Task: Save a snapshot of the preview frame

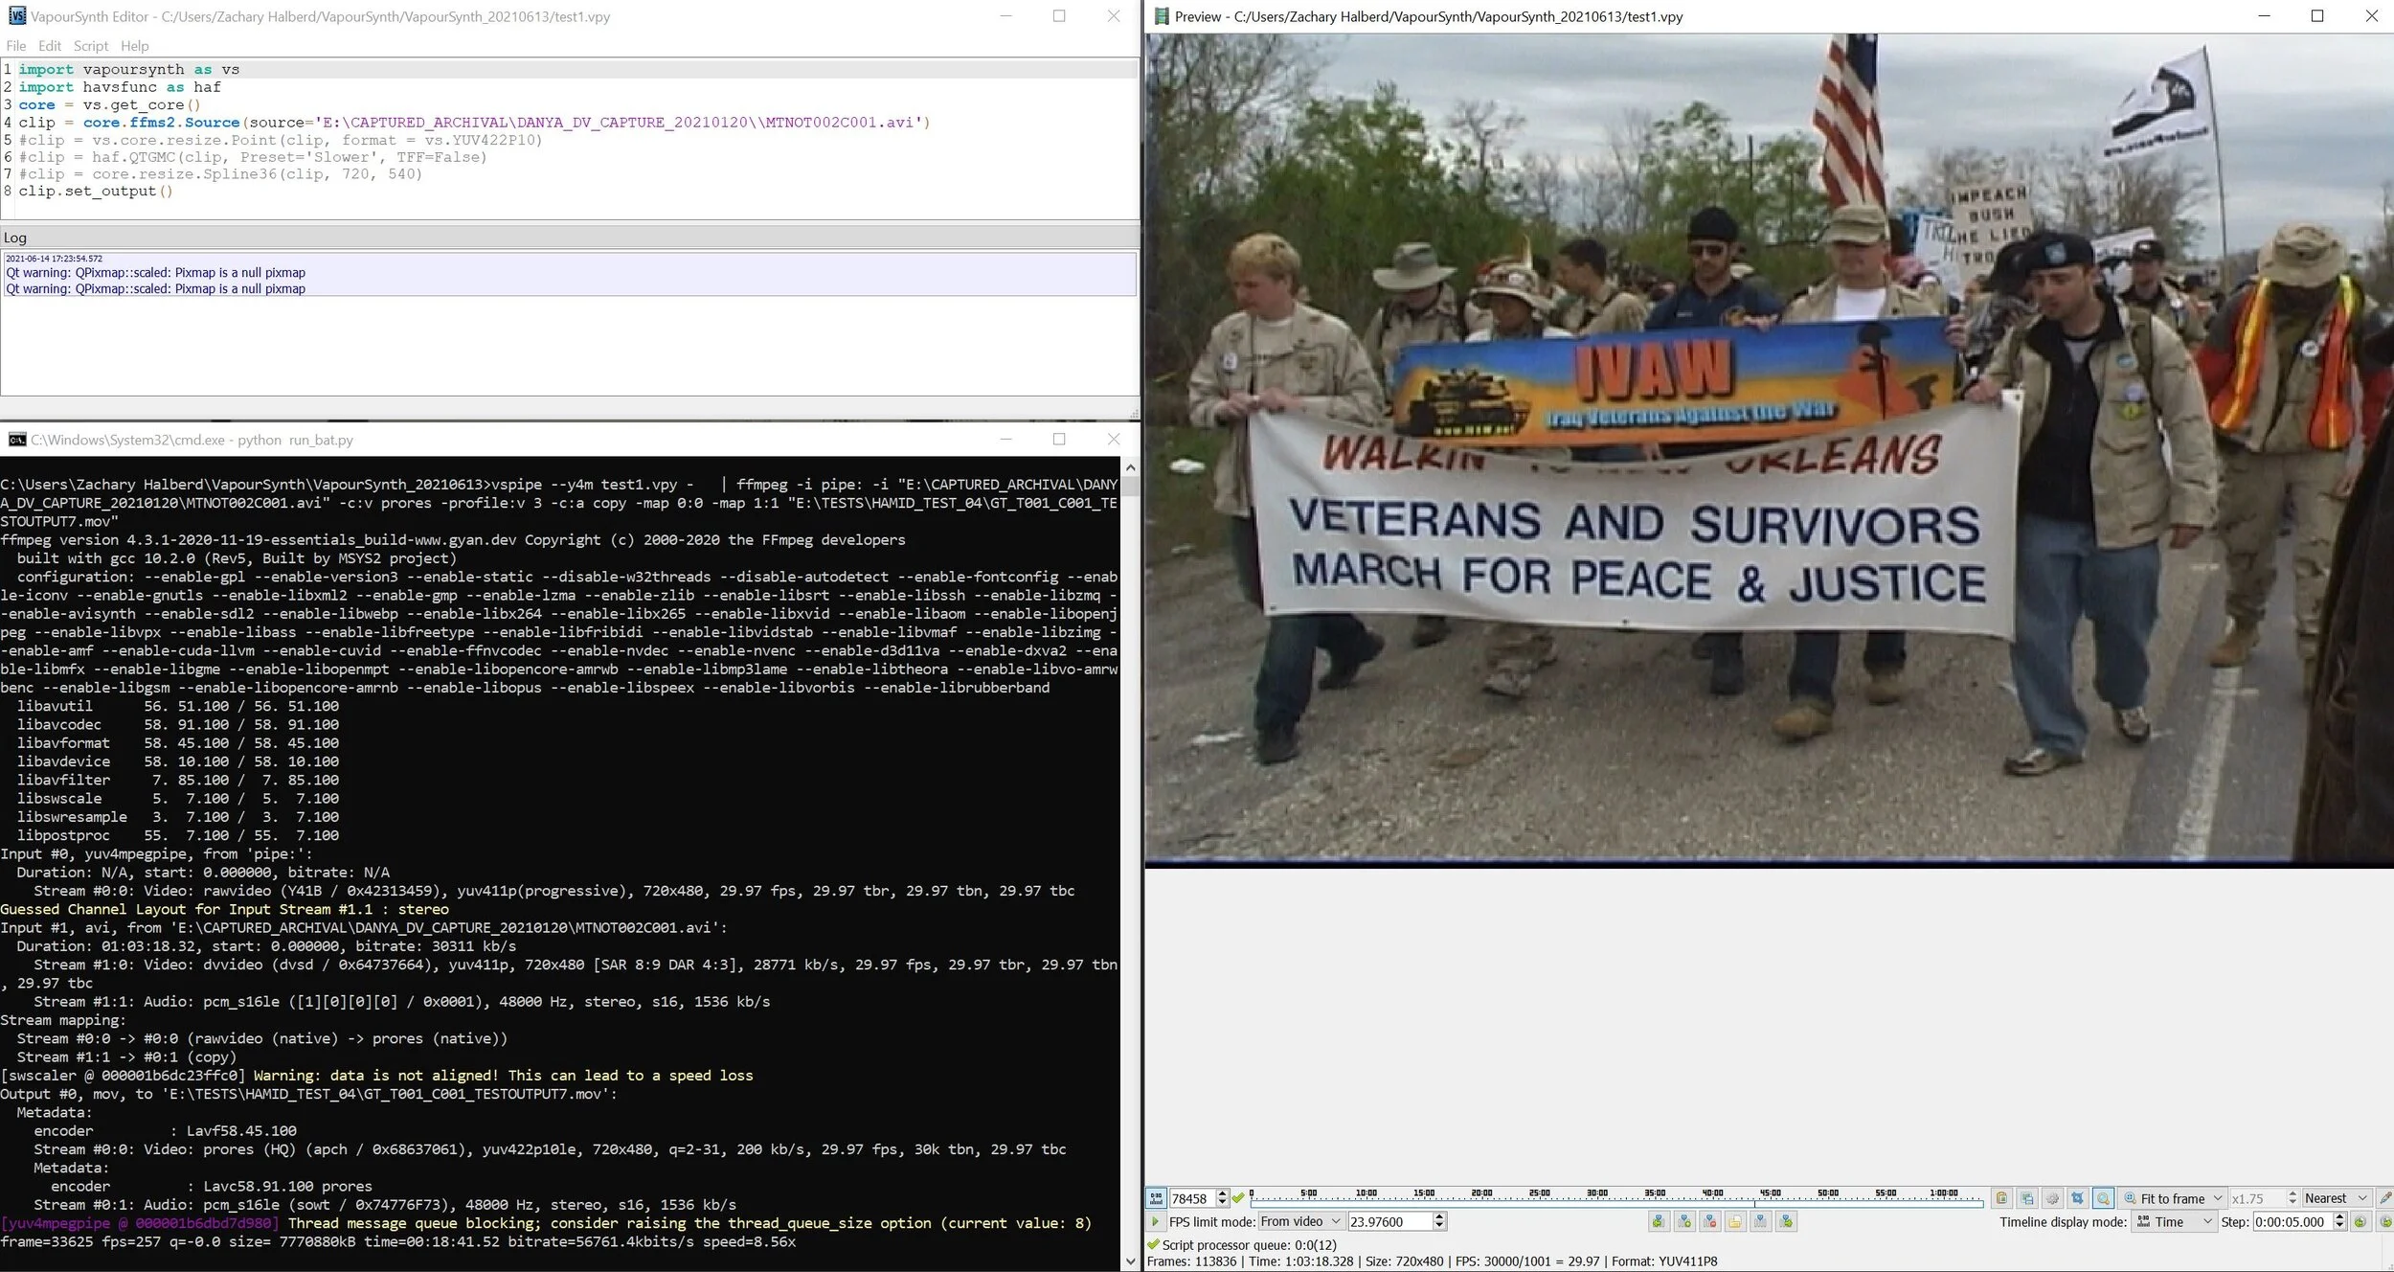Action: (2027, 1198)
